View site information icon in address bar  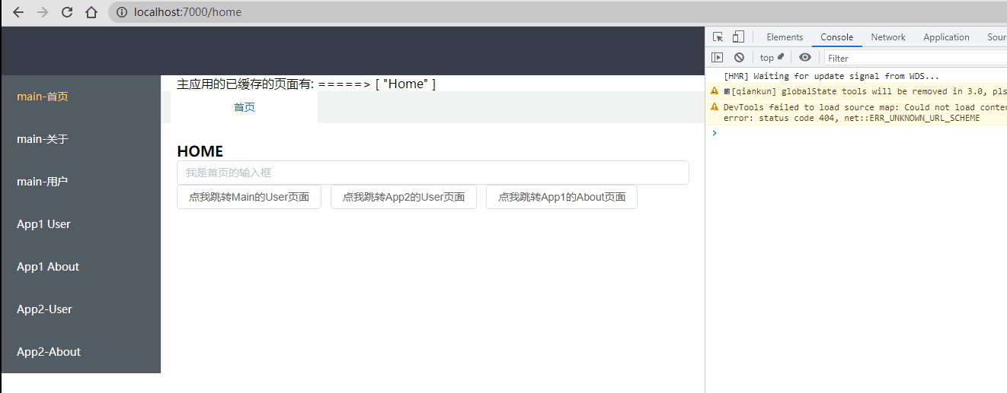click(122, 12)
